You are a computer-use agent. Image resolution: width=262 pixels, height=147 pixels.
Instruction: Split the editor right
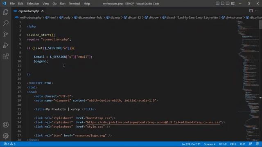click(x=251, y=11)
